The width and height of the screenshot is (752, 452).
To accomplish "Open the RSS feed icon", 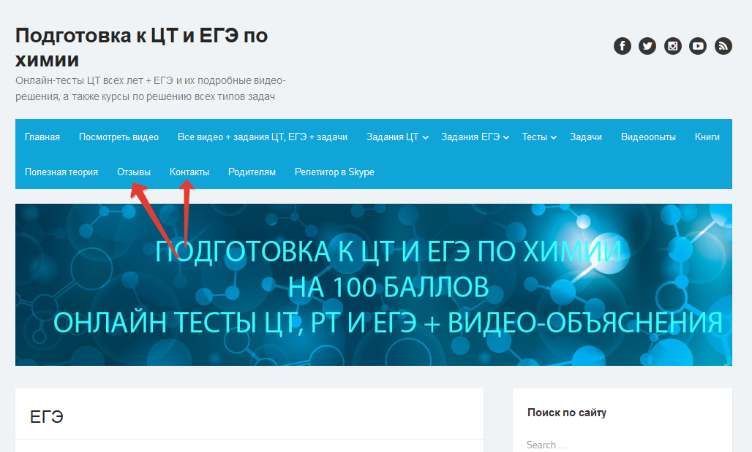I will (723, 46).
